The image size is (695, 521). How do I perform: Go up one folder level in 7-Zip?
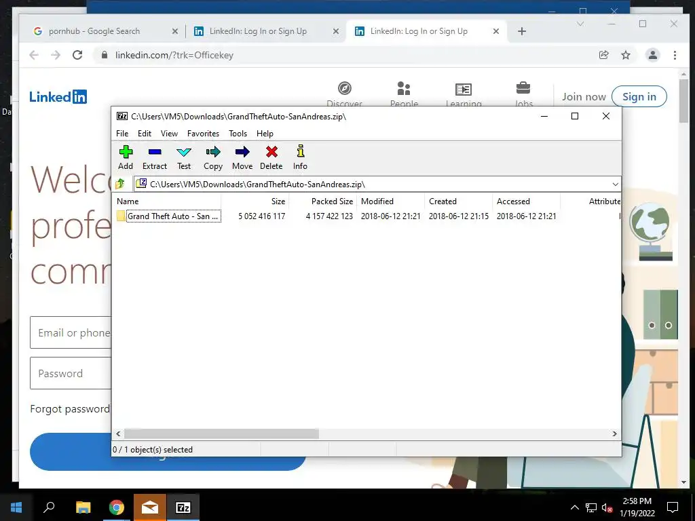click(120, 184)
